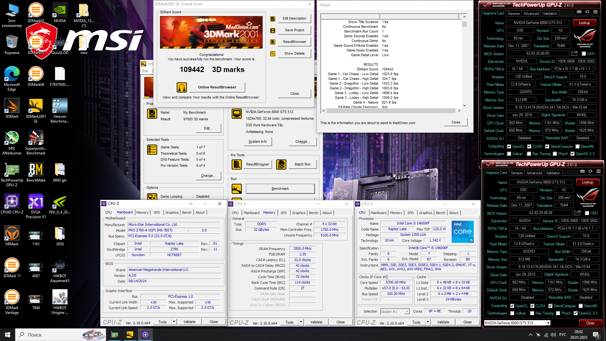Click the Online ResultBrowser button
Image resolution: width=606 pixels, height=341 pixels.
[x=217, y=87]
